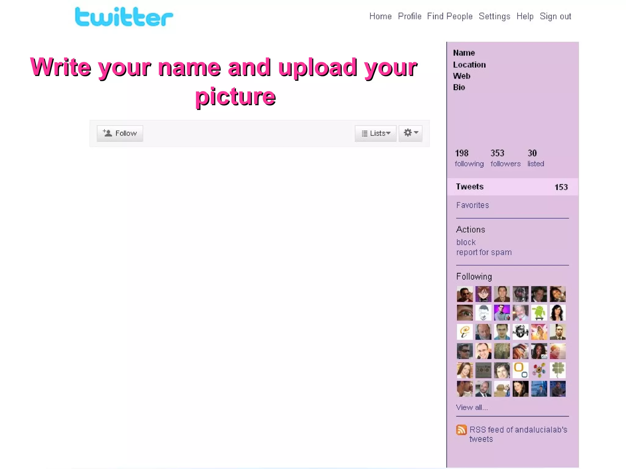Open the long dark-haired woman on white avatar
626x469 pixels.
pyautogui.click(x=558, y=313)
